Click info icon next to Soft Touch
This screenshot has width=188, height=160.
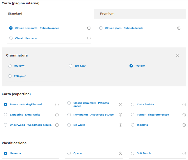[184, 153]
